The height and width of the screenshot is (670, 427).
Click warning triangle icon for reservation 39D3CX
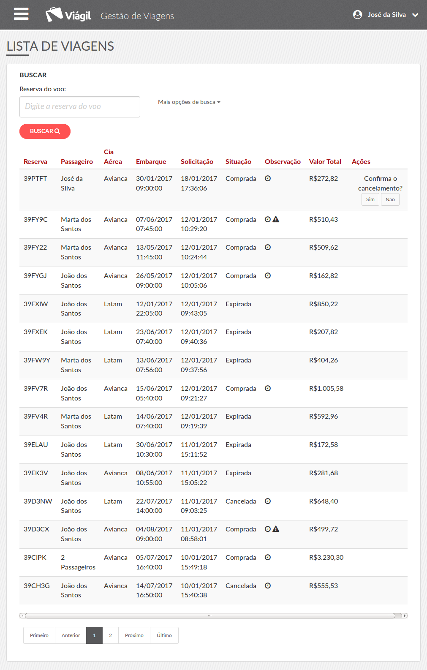pos(276,529)
